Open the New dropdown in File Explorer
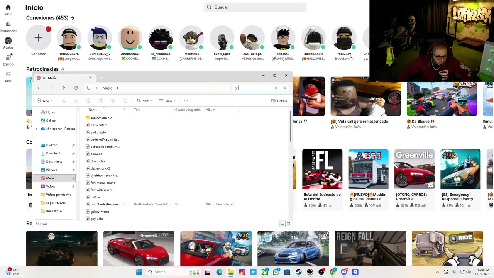The image size is (494, 278). pyautogui.click(x=45, y=101)
